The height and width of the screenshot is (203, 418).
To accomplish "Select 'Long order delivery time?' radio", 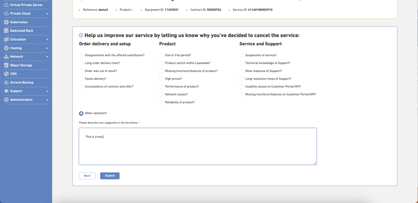I will click(81, 63).
